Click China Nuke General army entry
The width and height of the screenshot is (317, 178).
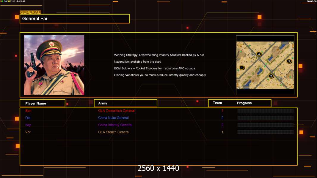coord(113,118)
